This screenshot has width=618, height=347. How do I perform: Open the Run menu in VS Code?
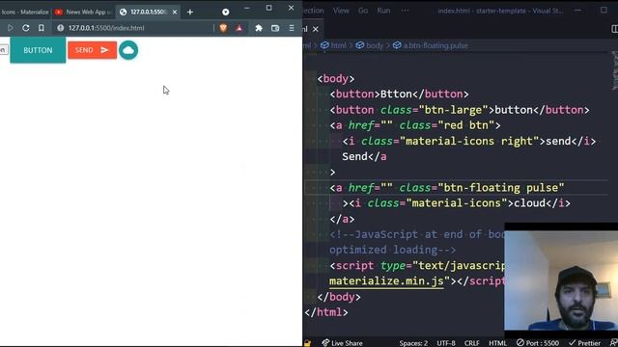(383, 11)
